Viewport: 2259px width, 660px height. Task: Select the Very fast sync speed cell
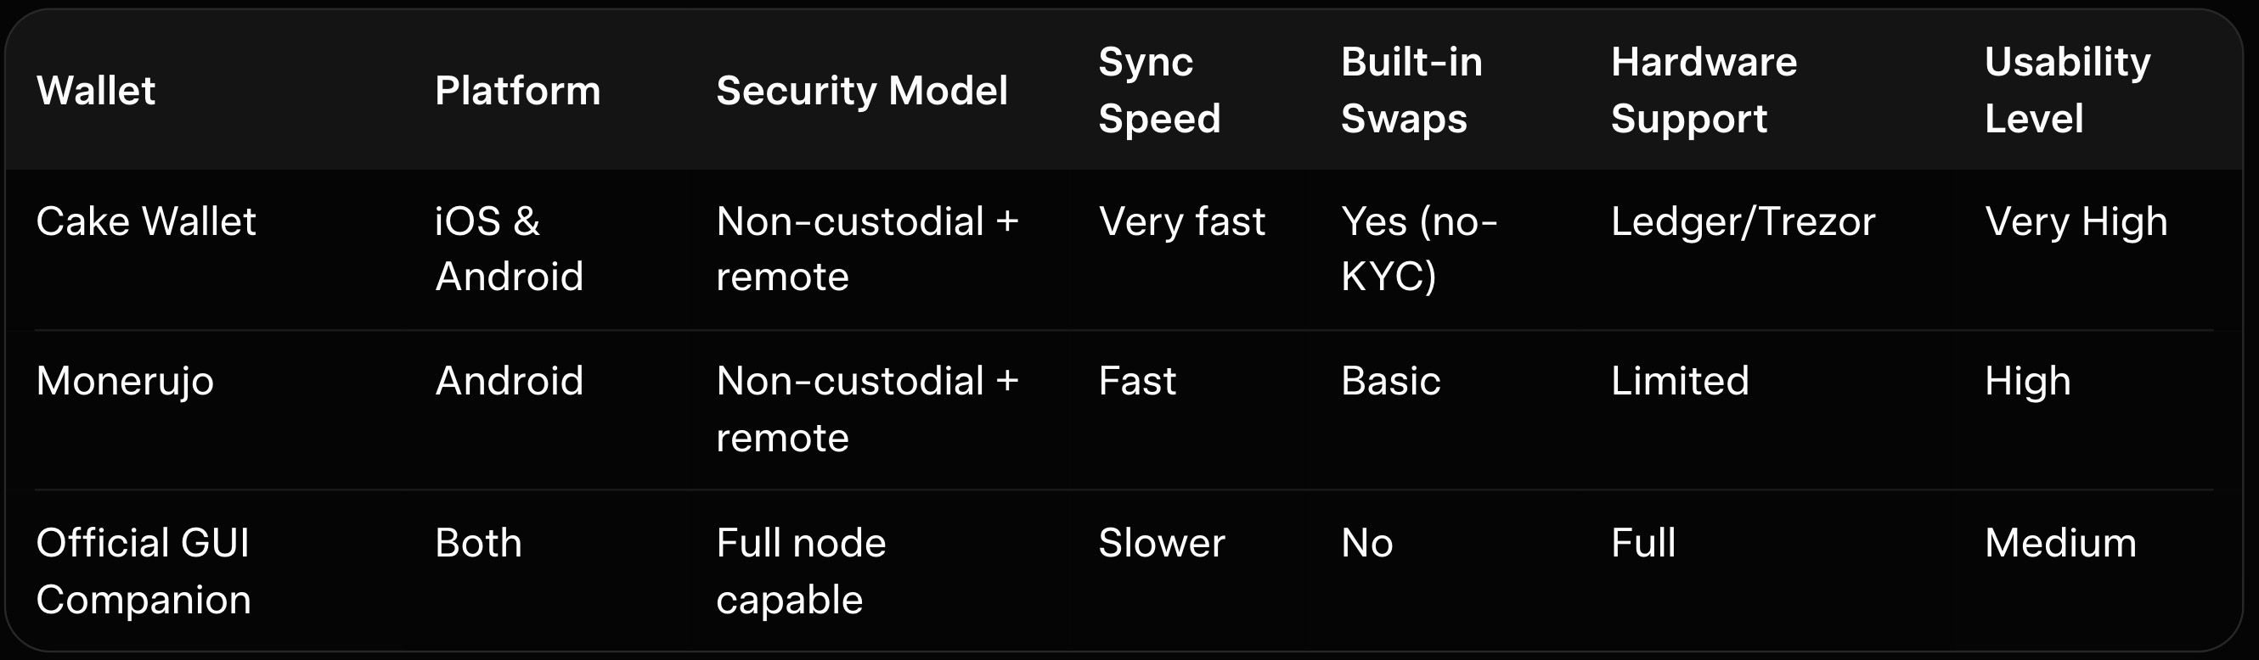pyautogui.click(x=1181, y=221)
